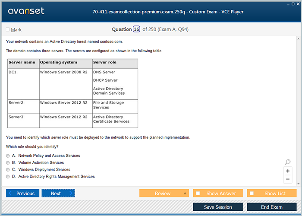The image size is (302, 216).
Task: Select answer A Network Policy and Access Services
Action: (8, 156)
